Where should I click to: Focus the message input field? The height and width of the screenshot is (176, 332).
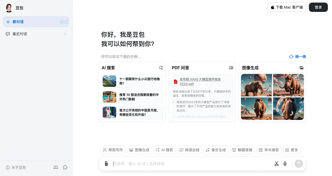[191, 164]
